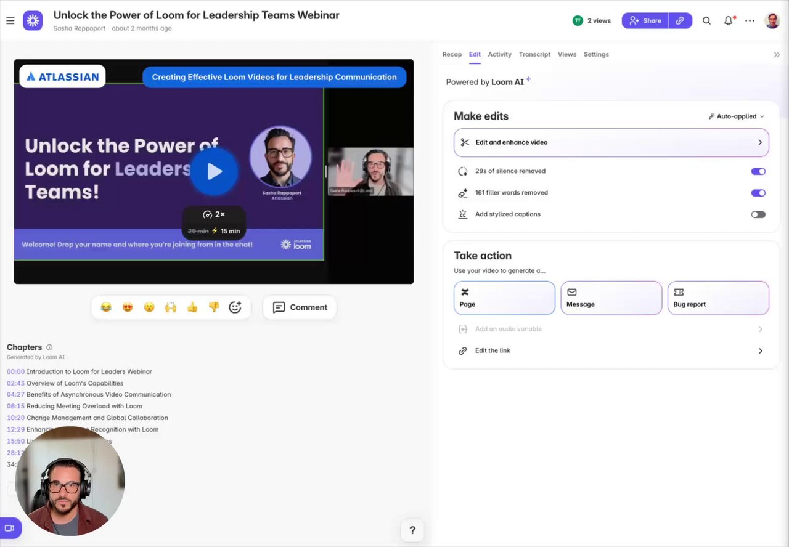Click the Comment button
Viewport: 789px width, 547px height.
point(300,307)
